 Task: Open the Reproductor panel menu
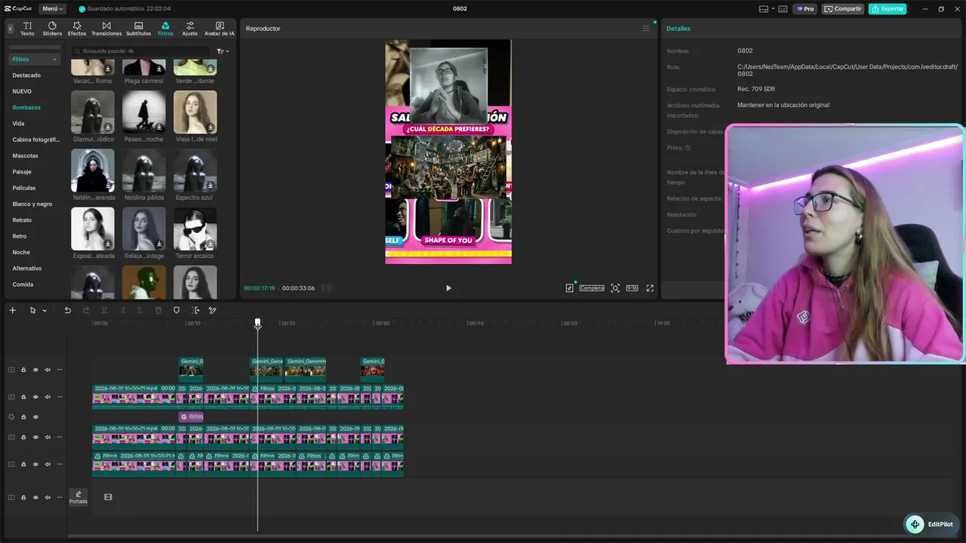(645, 29)
